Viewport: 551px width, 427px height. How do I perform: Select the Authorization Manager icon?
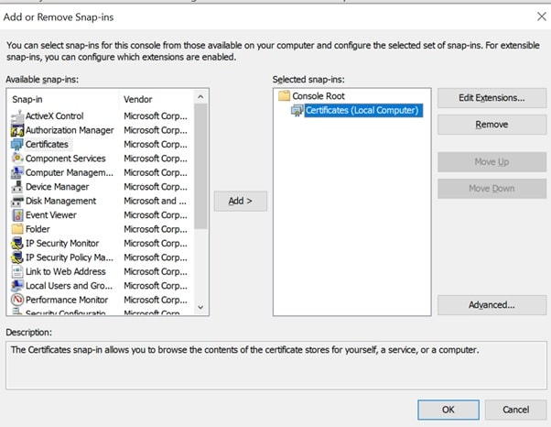click(17, 130)
